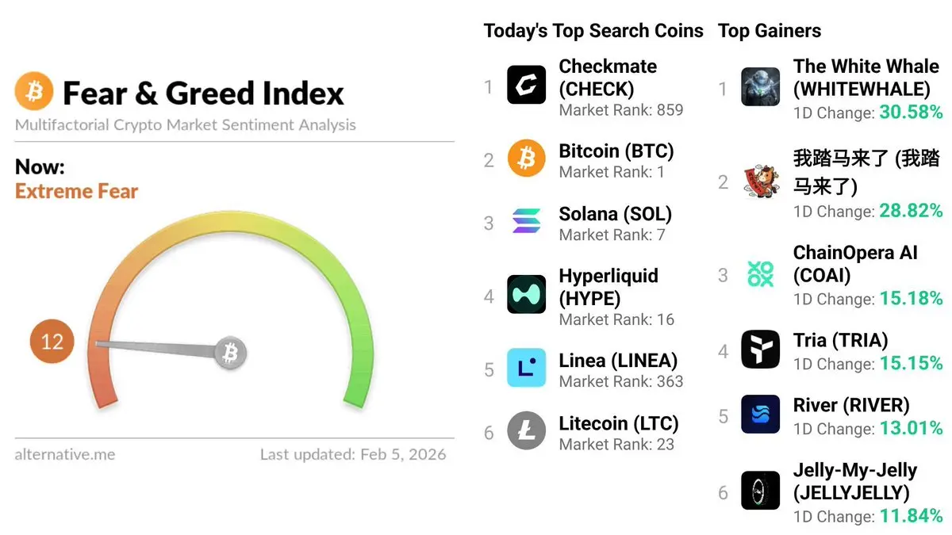Click the Jelly-My-Jelly coin thumbnail

(x=760, y=490)
